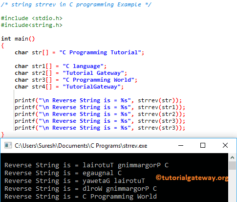
Task: Click the "#include <stdio.h>" line
Action: click(x=32, y=18)
